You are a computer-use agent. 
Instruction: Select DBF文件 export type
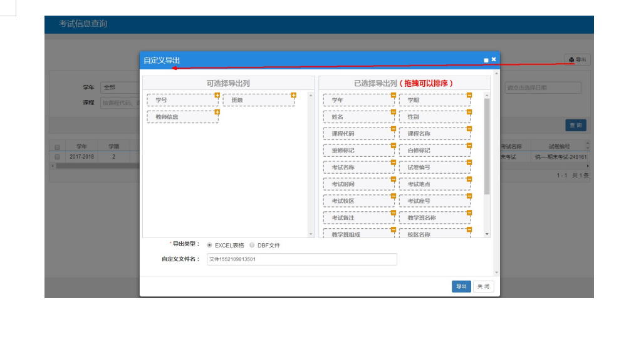click(x=252, y=245)
